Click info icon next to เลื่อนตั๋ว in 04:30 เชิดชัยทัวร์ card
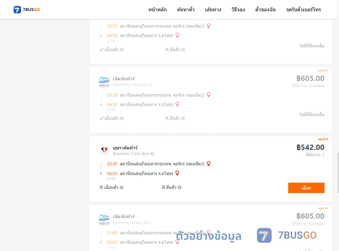The height and width of the screenshot is (251, 339). click(x=122, y=119)
